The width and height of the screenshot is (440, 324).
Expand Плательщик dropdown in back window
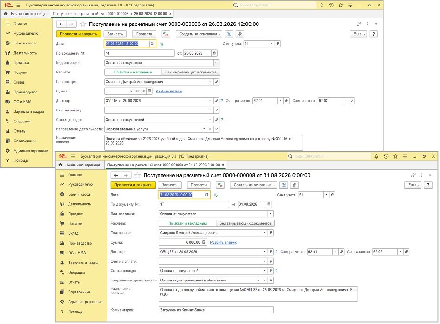click(x=210, y=82)
